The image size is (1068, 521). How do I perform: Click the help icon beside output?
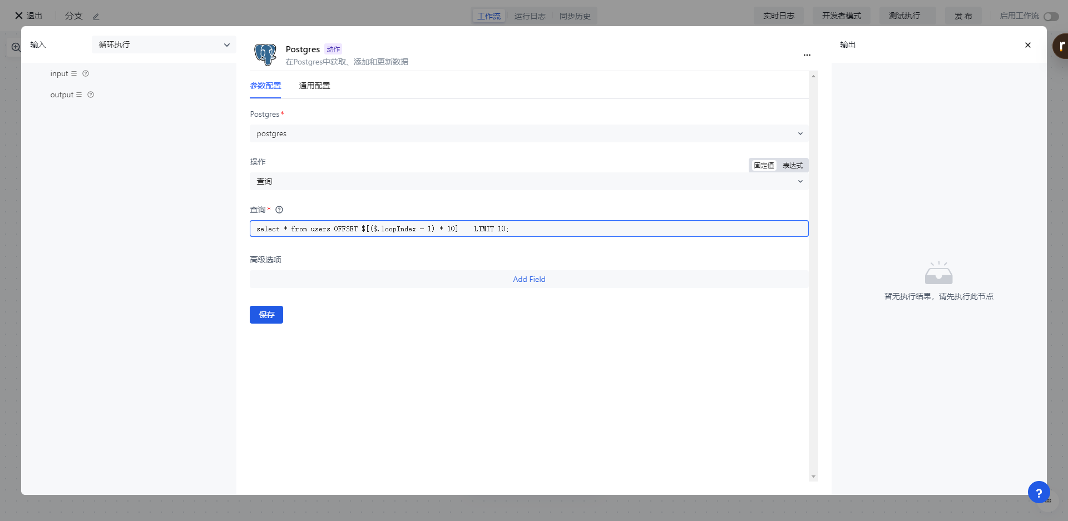tap(91, 95)
